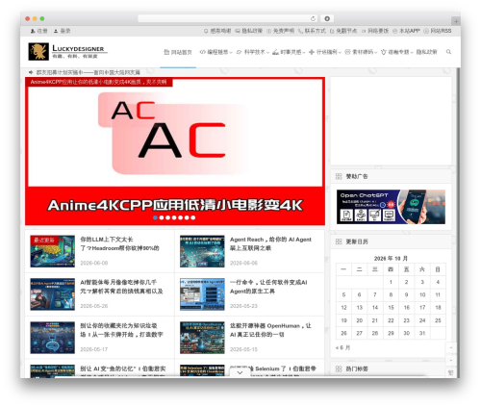
Task: Click the grid icon beside 更新日历
Action: click(339, 242)
